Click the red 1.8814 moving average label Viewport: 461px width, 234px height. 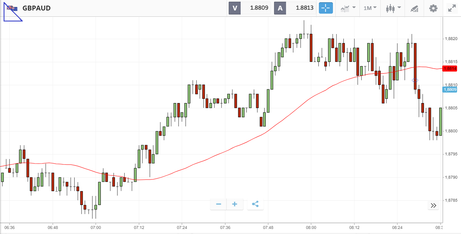pos(450,68)
